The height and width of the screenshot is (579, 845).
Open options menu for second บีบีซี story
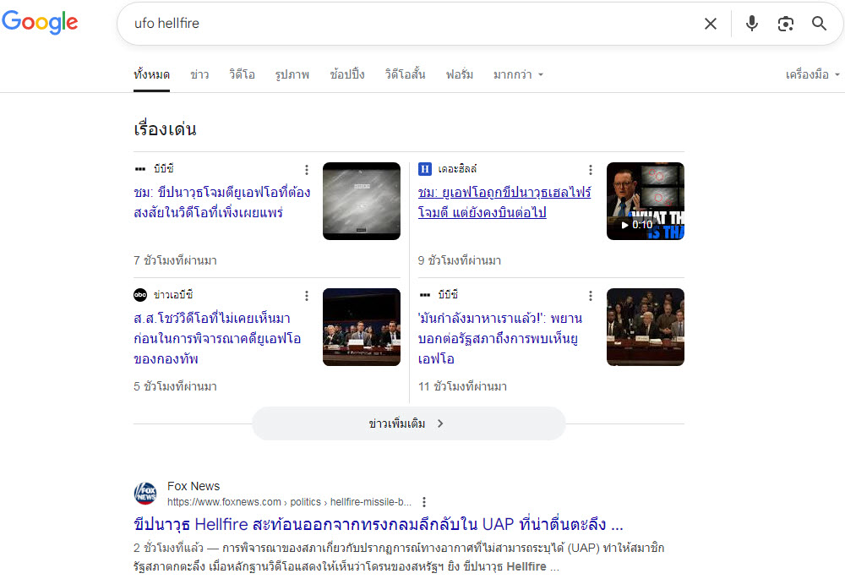[591, 296]
